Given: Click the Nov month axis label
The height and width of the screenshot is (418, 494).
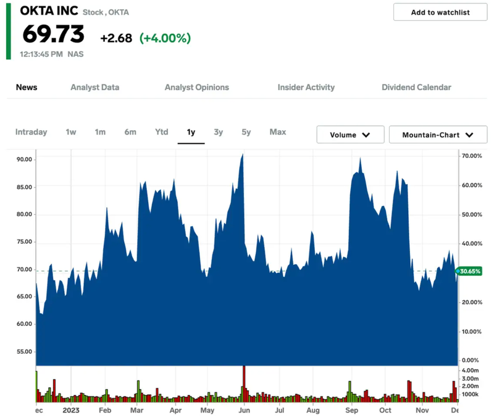Looking at the screenshot, I should (x=422, y=410).
